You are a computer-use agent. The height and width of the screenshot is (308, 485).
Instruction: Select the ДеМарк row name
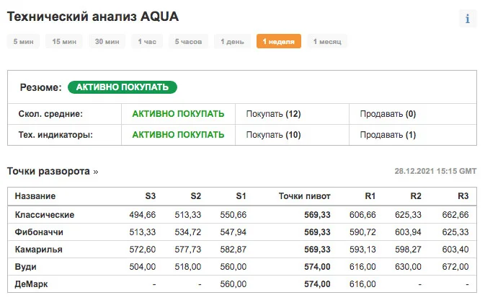[31, 284]
